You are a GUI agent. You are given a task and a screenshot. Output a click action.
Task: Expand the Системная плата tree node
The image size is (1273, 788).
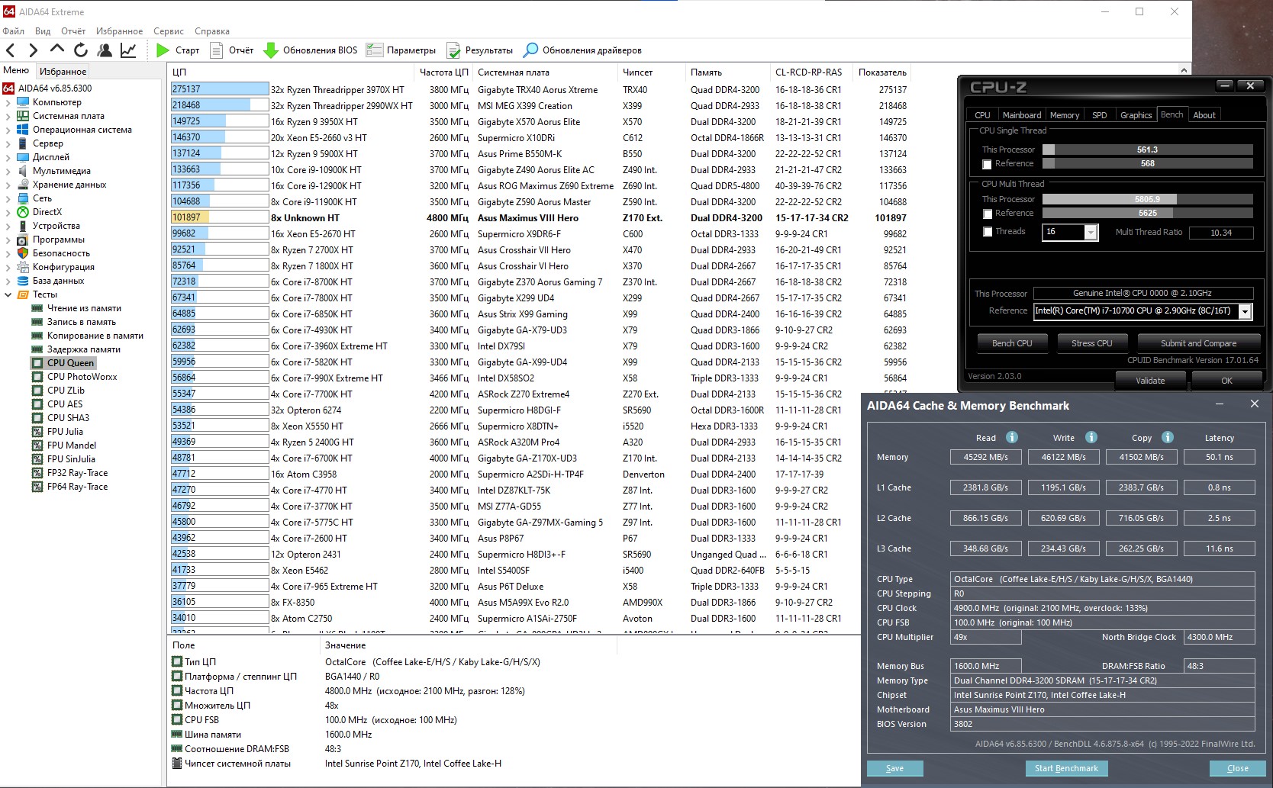click(x=8, y=116)
